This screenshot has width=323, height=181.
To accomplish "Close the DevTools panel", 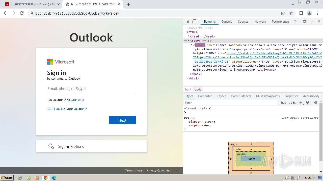I will pos(319,22).
